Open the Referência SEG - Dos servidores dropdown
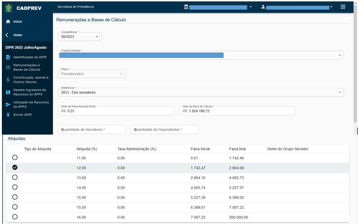The width and height of the screenshot is (359, 224). [201, 92]
